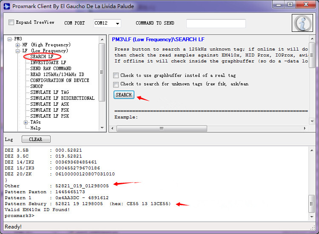Click the log panel scrollbar thumb
Screen dimensions: 319x234
point(312,204)
